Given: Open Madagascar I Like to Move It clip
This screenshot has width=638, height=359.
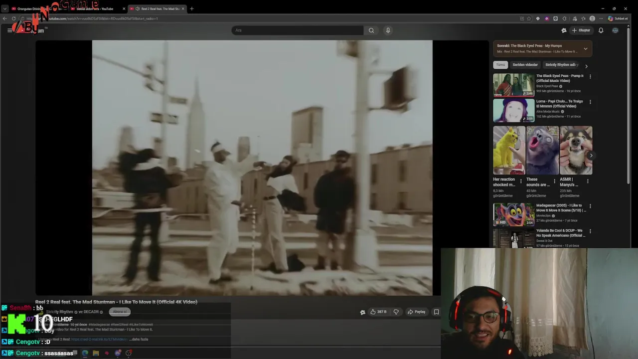Looking at the screenshot, I should (x=513, y=214).
